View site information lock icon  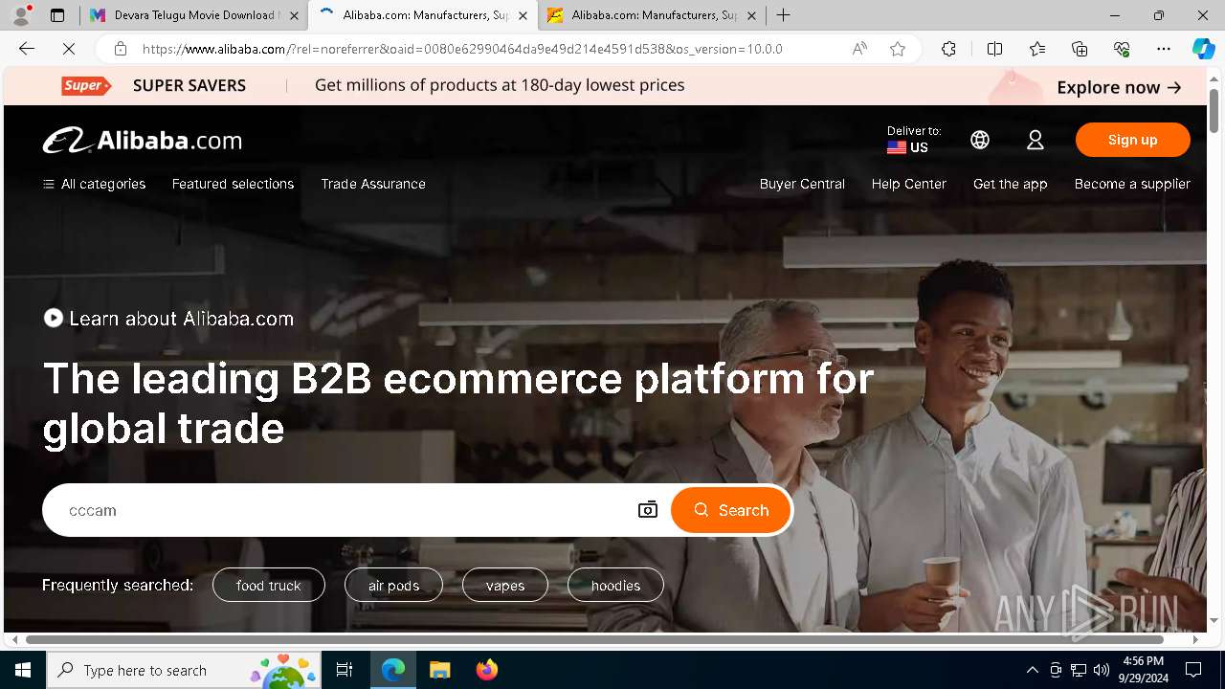pyautogui.click(x=120, y=49)
